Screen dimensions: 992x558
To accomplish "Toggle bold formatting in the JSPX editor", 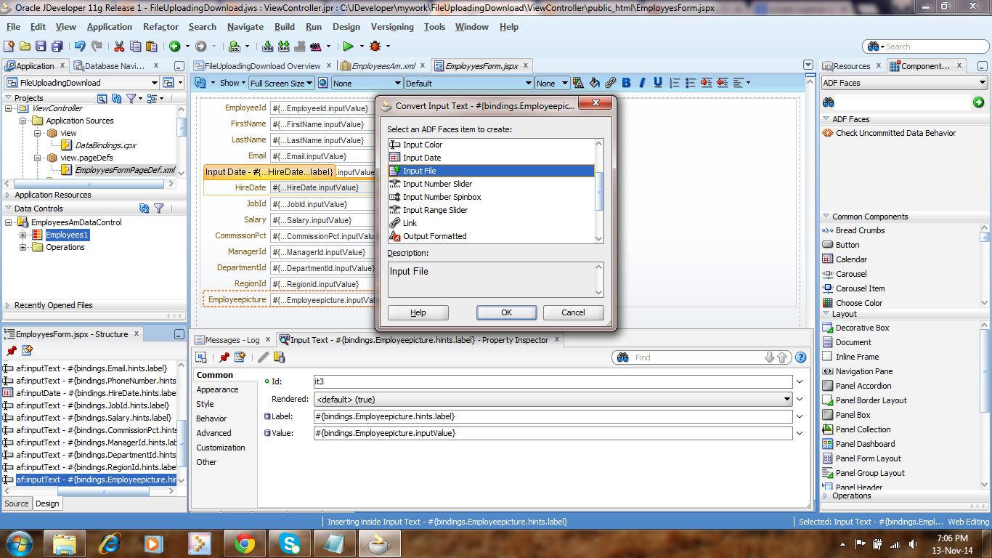I will pos(626,82).
